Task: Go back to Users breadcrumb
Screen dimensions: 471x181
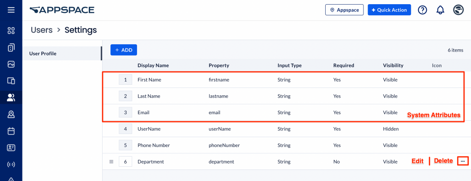Action: (x=42, y=30)
